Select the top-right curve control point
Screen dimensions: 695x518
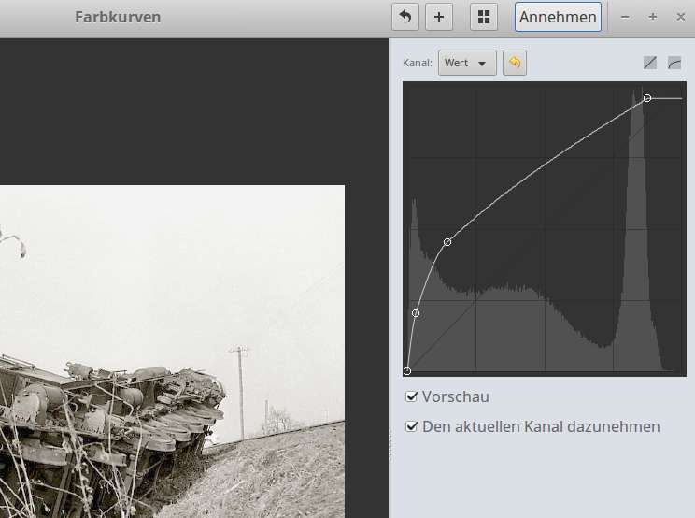[x=647, y=98]
